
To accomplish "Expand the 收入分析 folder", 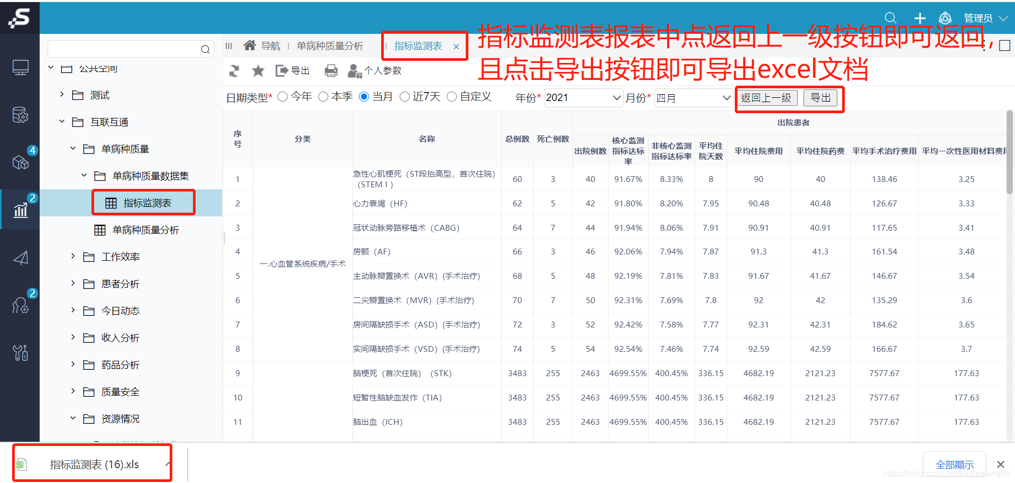I will 73,338.
